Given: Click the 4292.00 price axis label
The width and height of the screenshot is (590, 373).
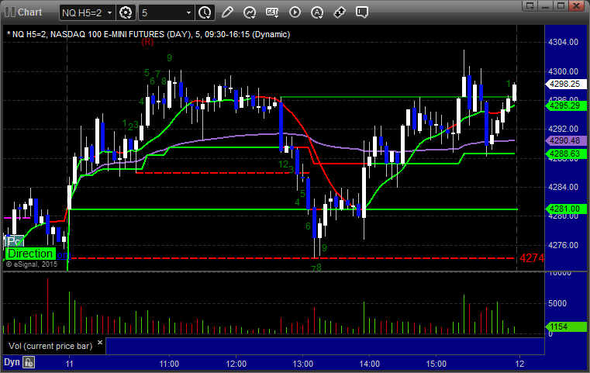Looking at the screenshot, I should [x=564, y=129].
